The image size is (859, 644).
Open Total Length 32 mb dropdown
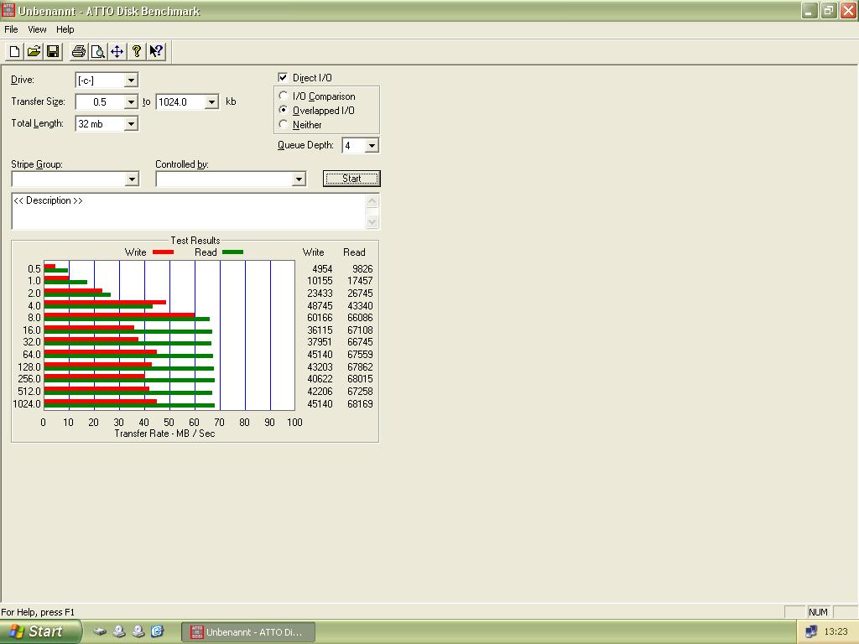click(x=131, y=124)
